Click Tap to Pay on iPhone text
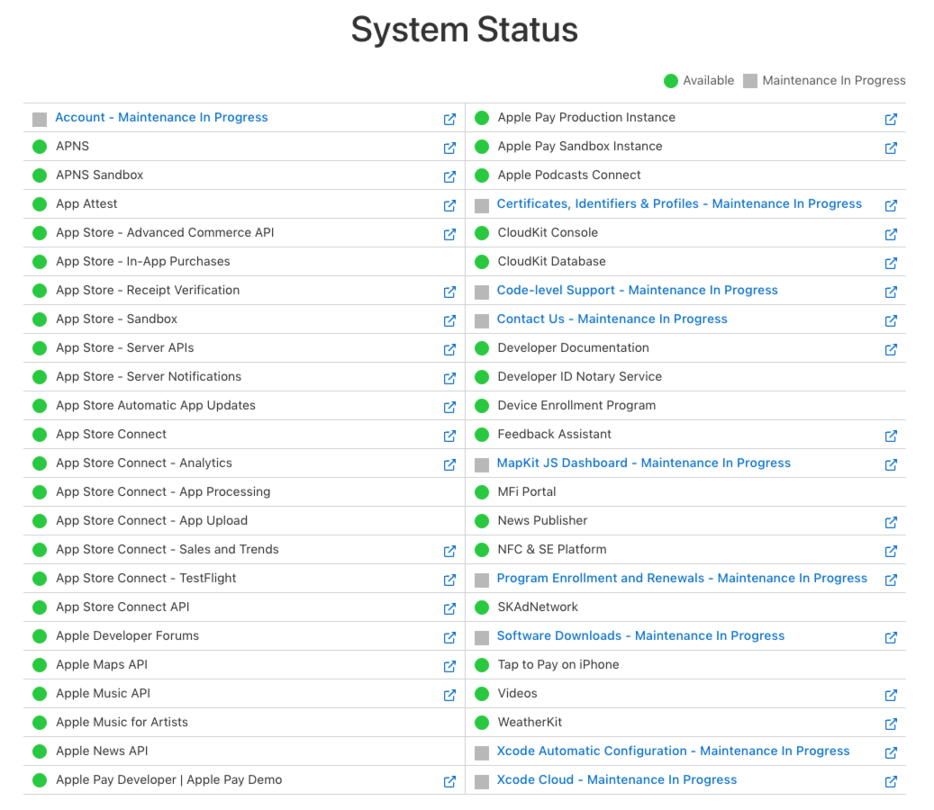 point(558,664)
